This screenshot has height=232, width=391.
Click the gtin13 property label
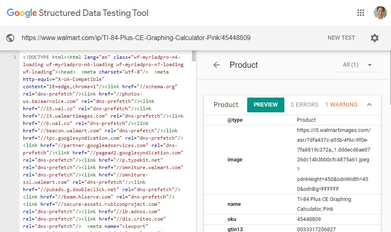[x=235, y=229]
